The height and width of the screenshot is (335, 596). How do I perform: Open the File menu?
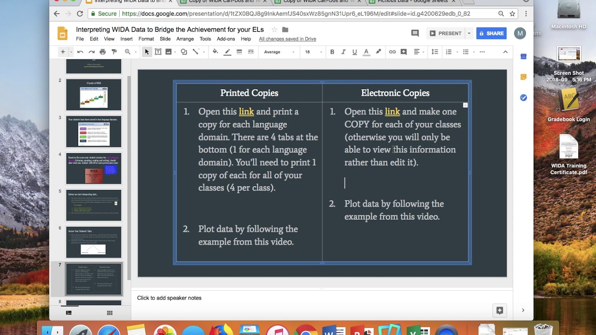click(x=80, y=39)
